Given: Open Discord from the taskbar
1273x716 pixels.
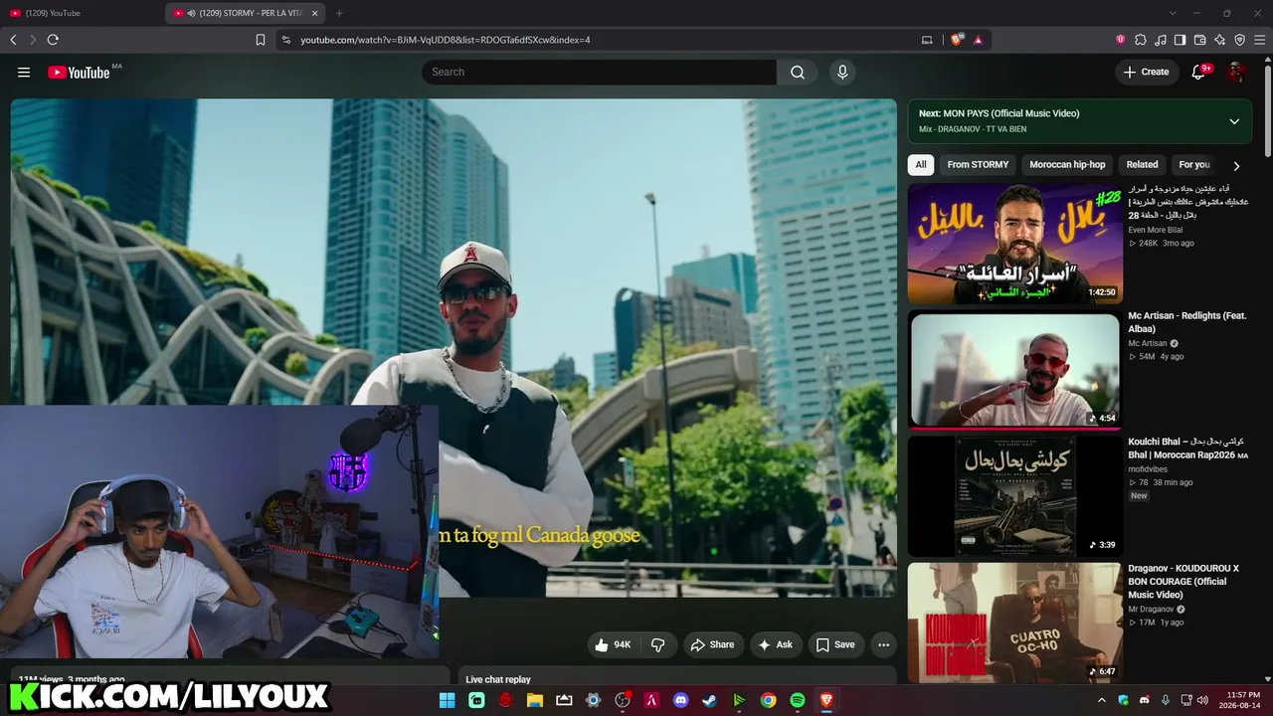Looking at the screenshot, I should [x=680, y=700].
